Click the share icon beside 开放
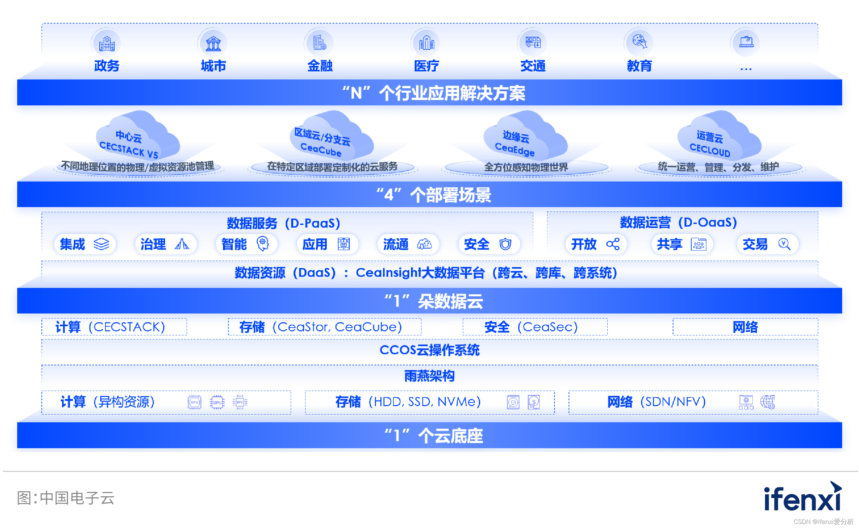859x528 pixels. click(612, 244)
